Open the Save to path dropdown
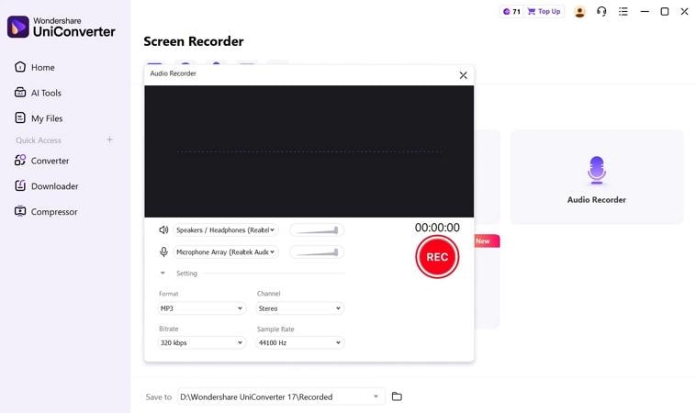 [x=281, y=396]
